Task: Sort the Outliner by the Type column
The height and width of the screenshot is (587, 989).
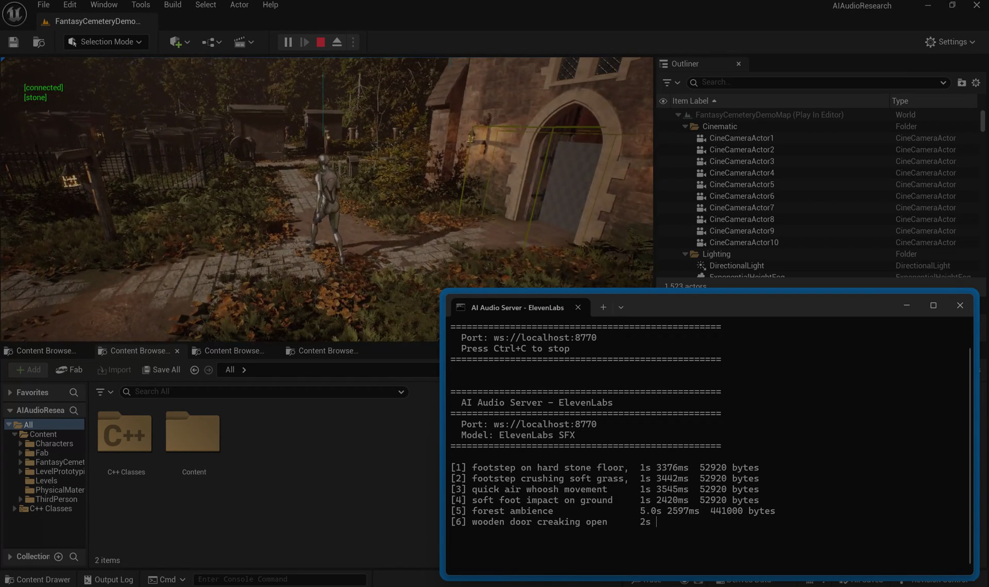Action: [x=900, y=101]
